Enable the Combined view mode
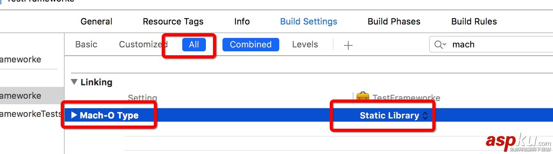This screenshot has height=154, width=553. pyautogui.click(x=251, y=45)
